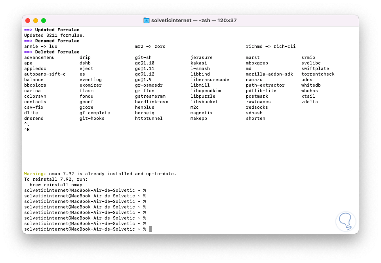Click the 'drip' formula name

[85, 57]
